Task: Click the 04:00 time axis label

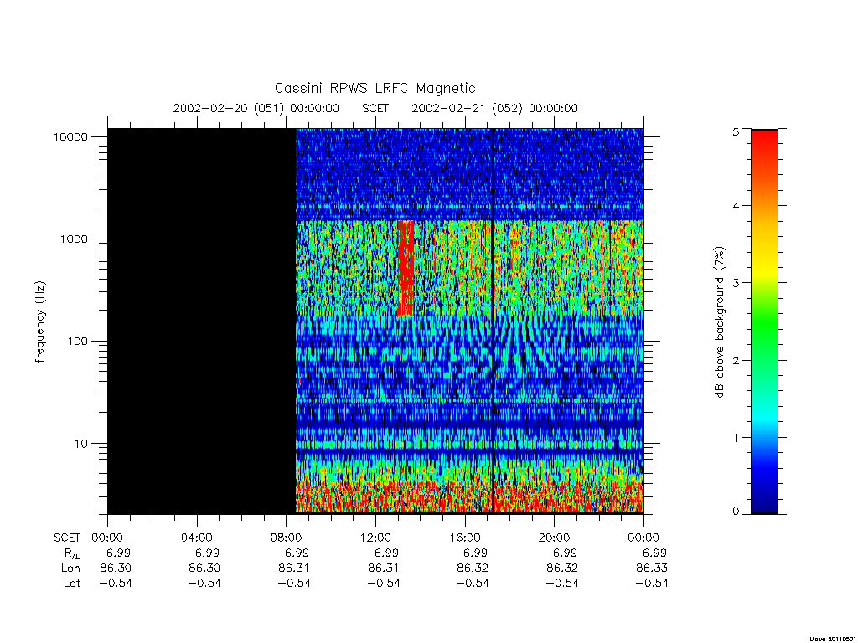Action: click(x=197, y=538)
